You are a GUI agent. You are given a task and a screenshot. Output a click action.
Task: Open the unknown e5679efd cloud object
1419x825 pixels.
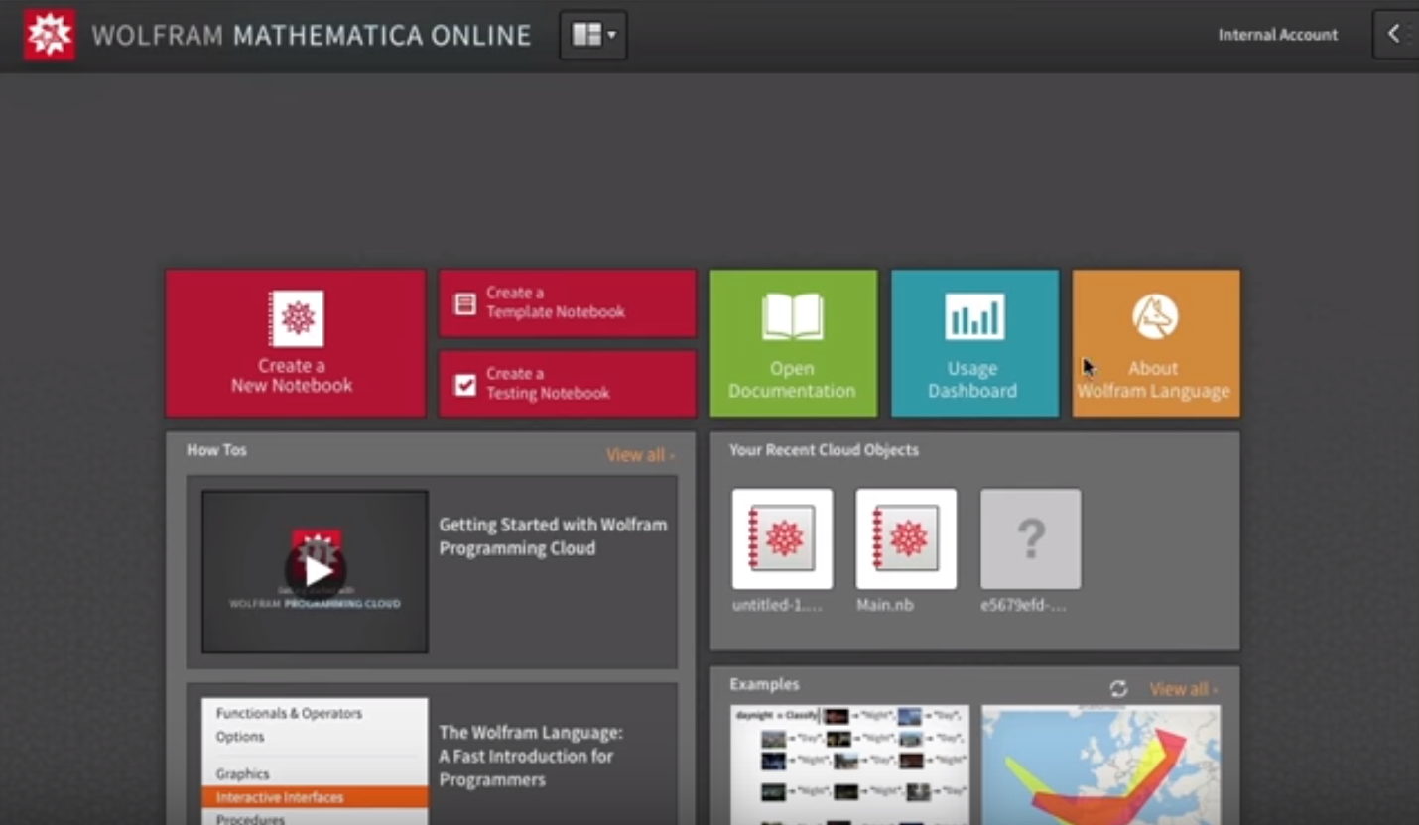point(1031,538)
